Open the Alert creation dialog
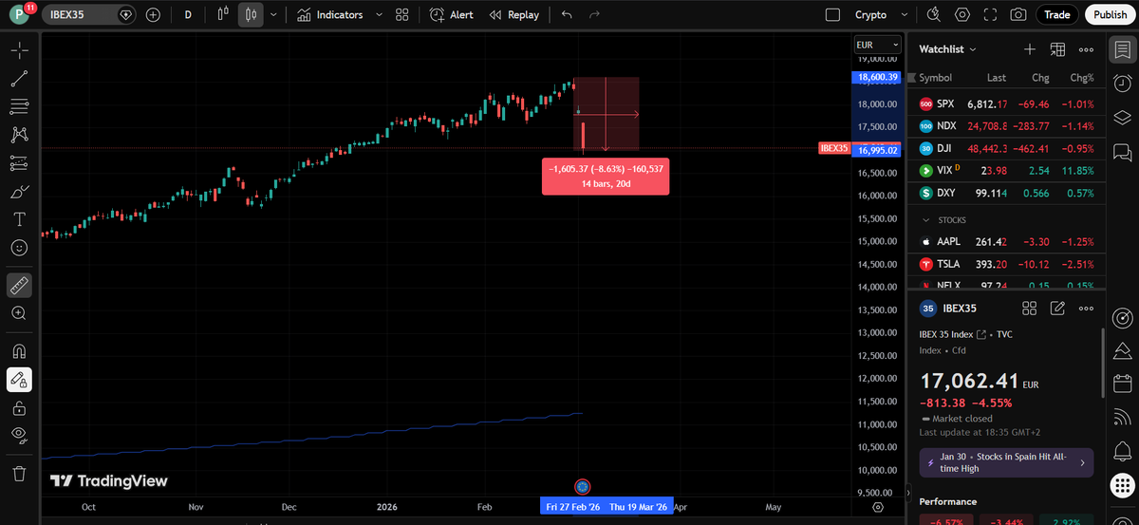 (x=451, y=14)
